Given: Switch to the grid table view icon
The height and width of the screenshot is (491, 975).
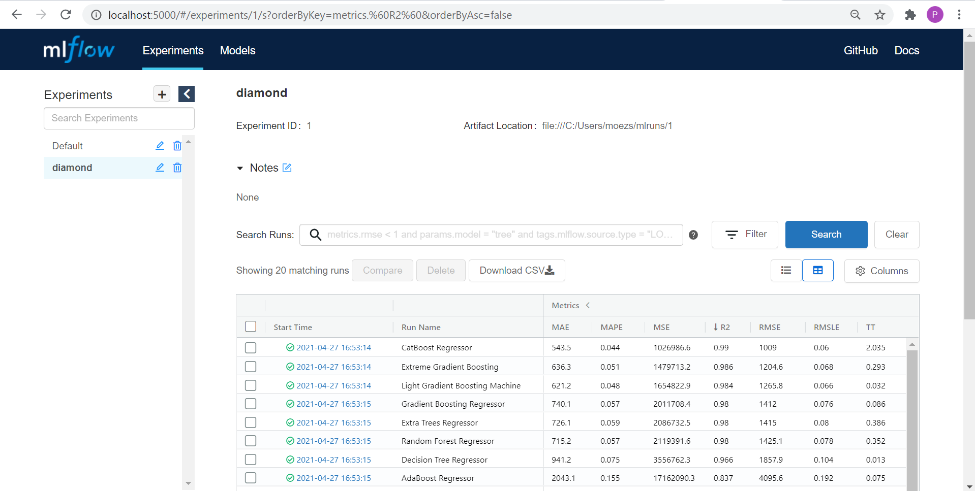Looking at the screenshot, I should (x=817, y=271).
